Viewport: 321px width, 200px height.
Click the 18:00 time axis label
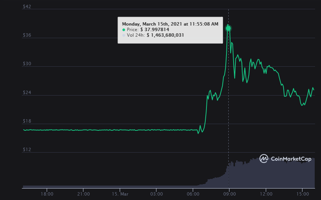[47, 194]
